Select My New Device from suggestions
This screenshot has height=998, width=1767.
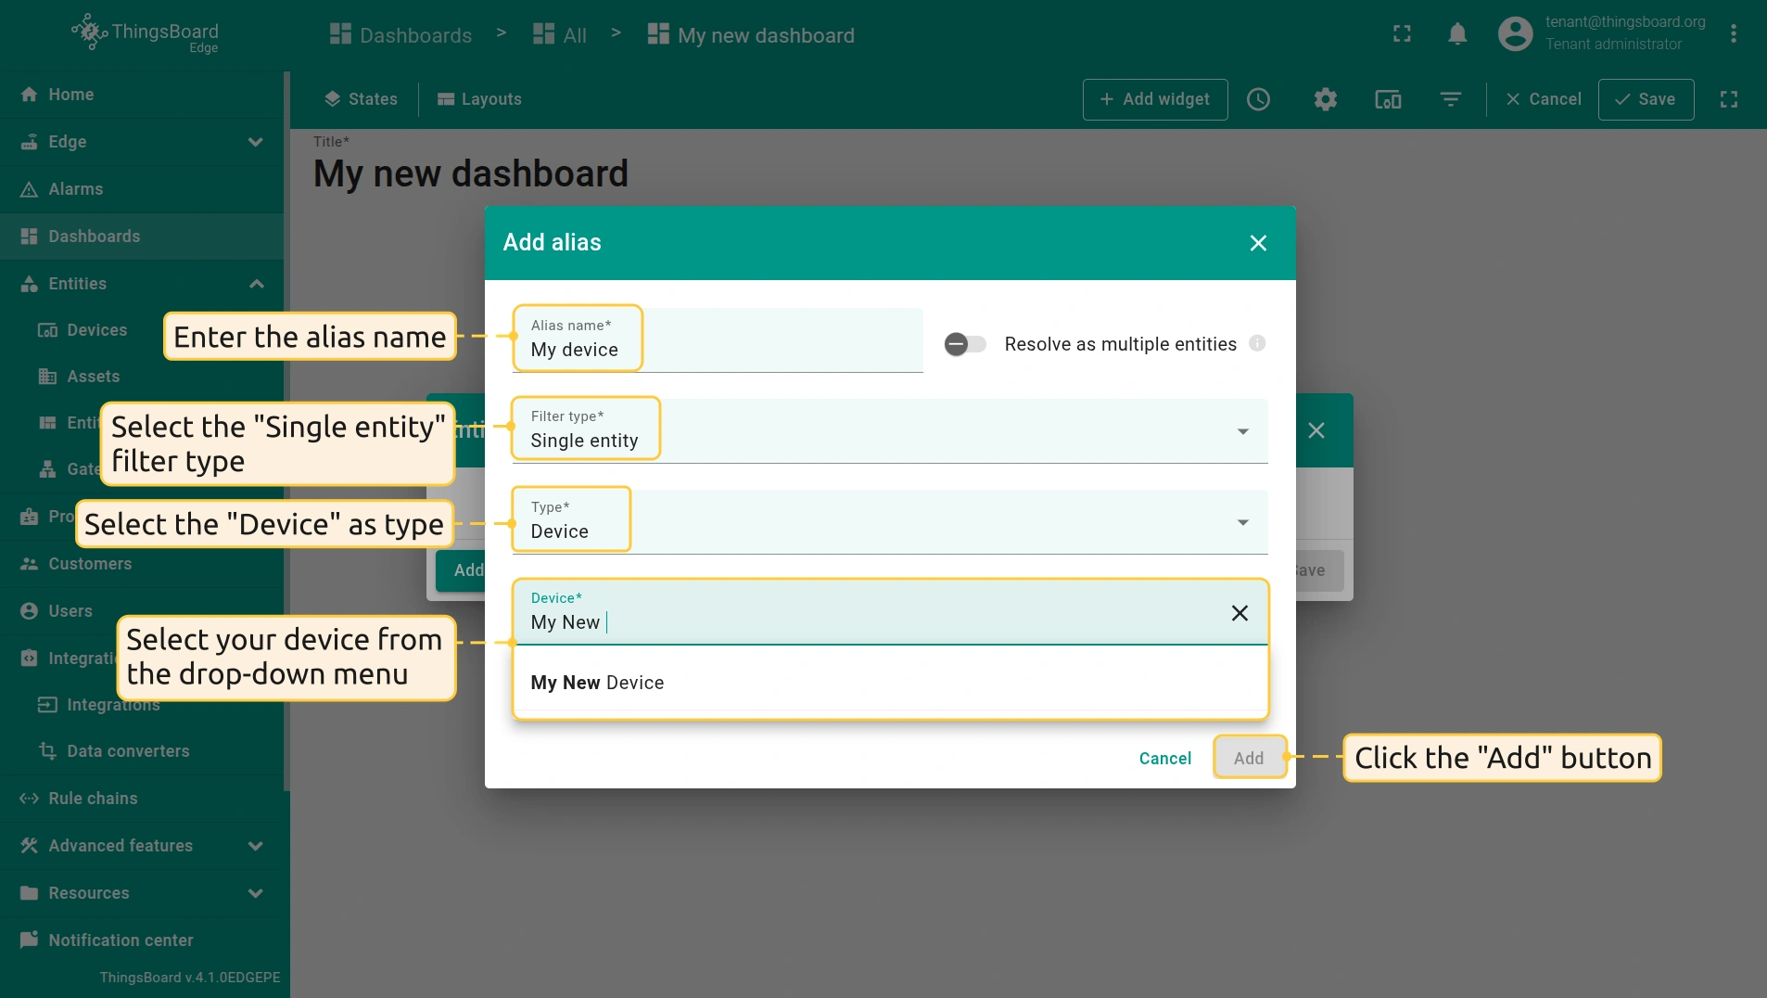coord(597,683)
